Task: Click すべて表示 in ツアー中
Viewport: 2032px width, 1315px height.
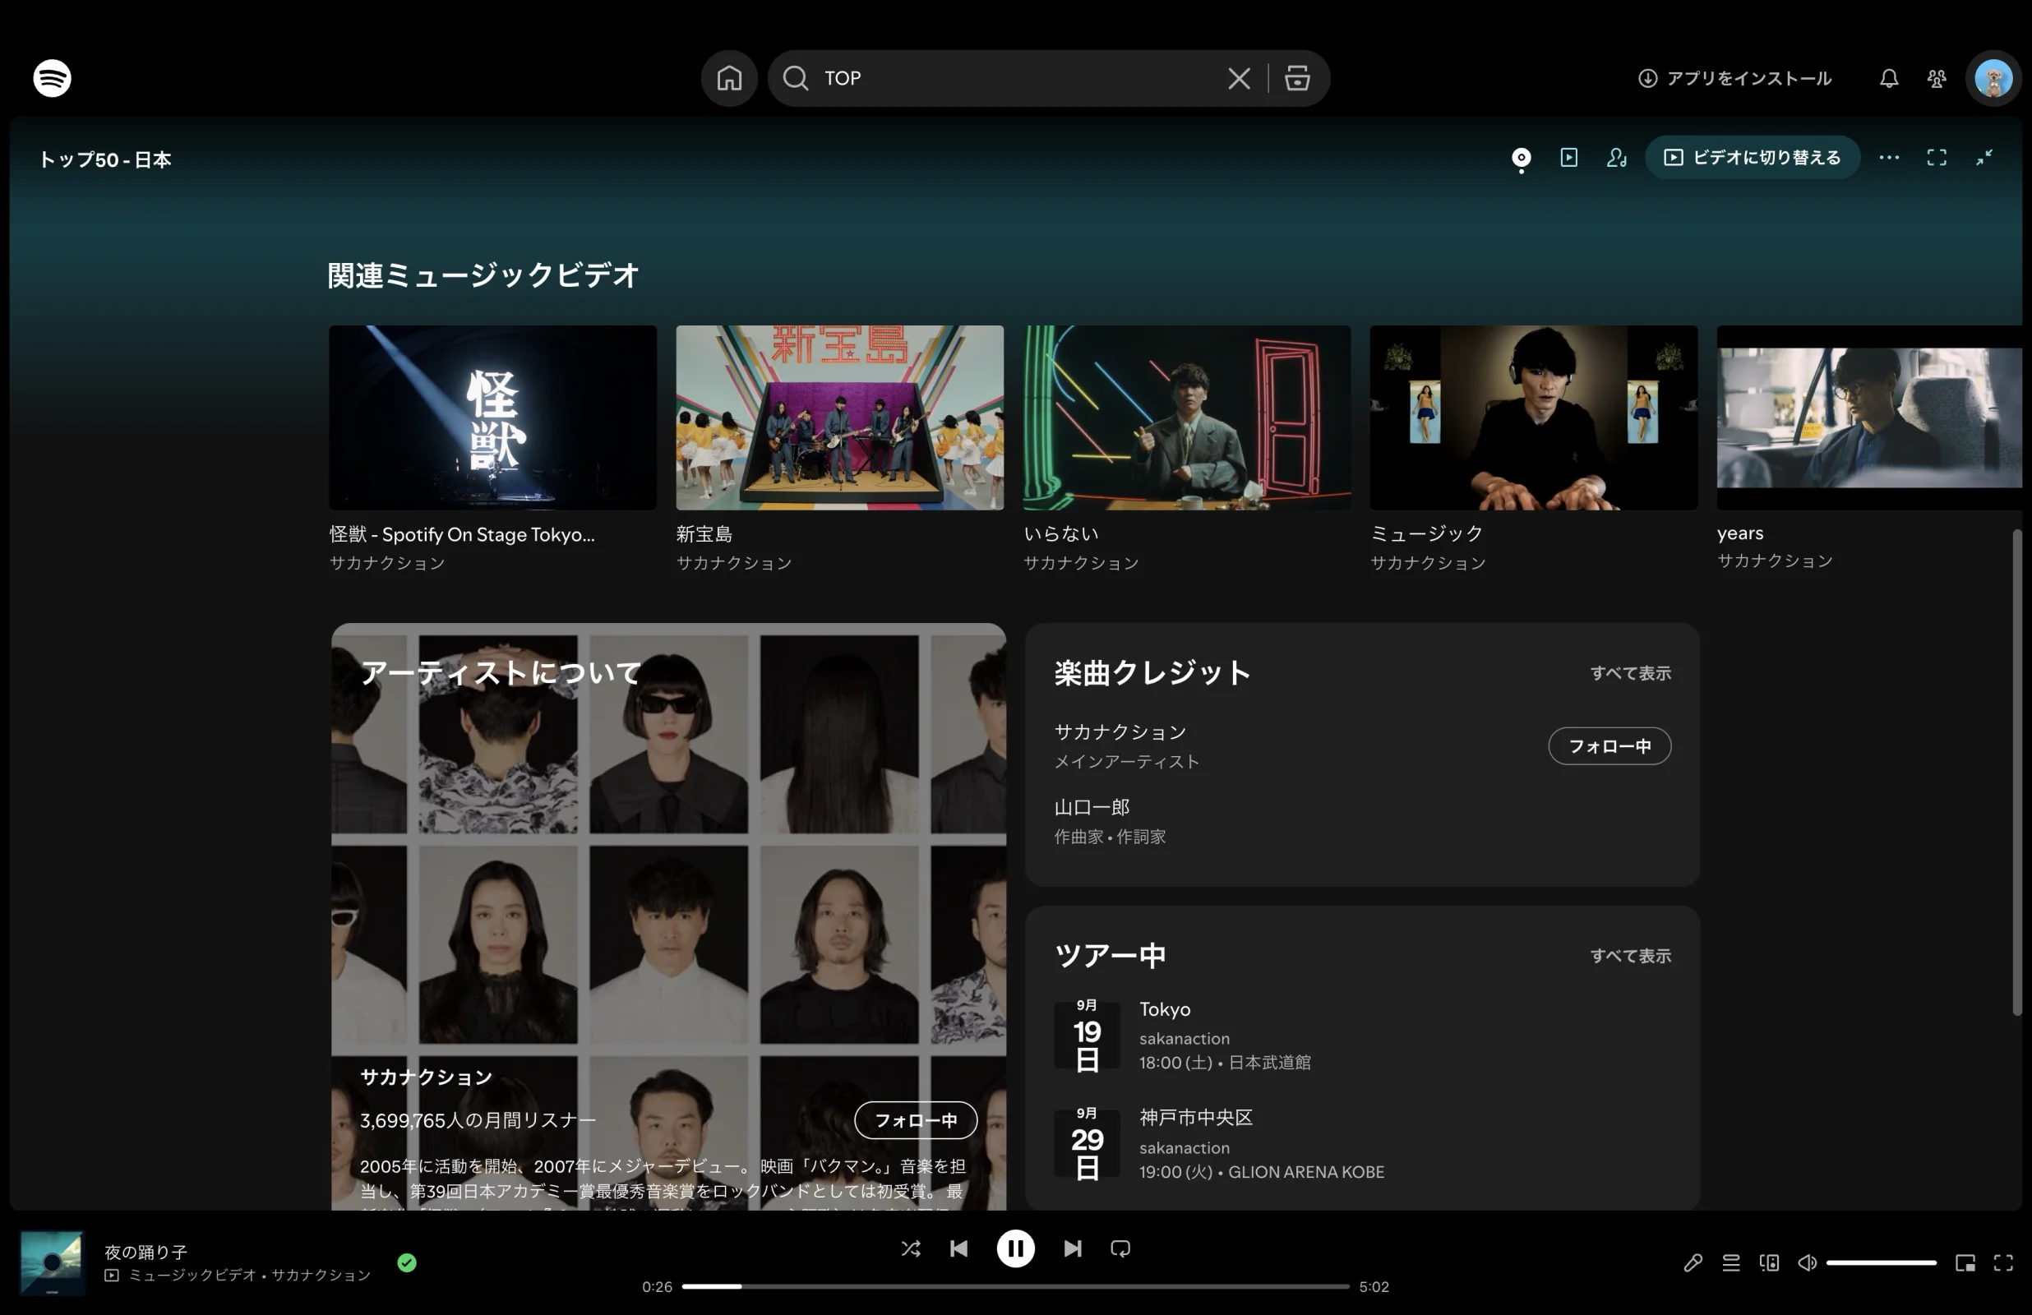Action: 1630,956
